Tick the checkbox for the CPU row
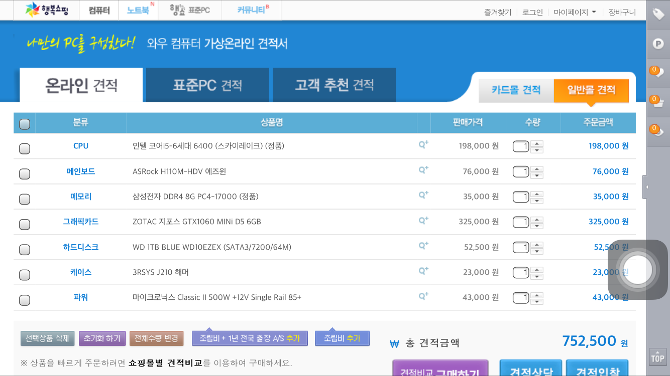The height and width of the screenshot is (376, 670). 24,148
